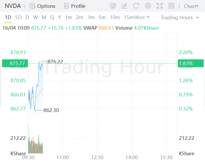Expand the Chart dropdown

point(191,6)
